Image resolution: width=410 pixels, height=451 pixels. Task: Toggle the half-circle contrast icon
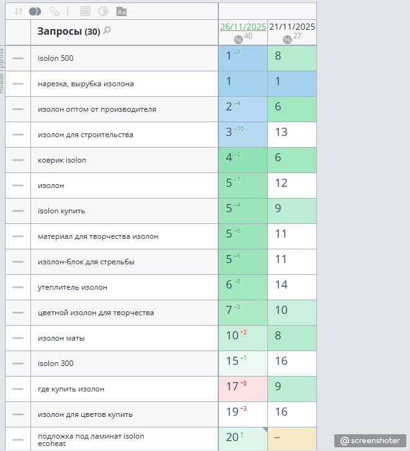pos(104,12)
